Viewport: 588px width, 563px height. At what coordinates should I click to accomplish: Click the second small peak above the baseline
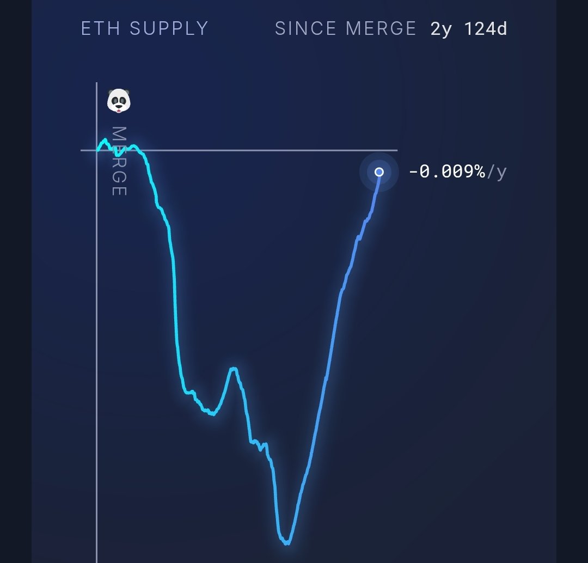click(x=133, y=146)
